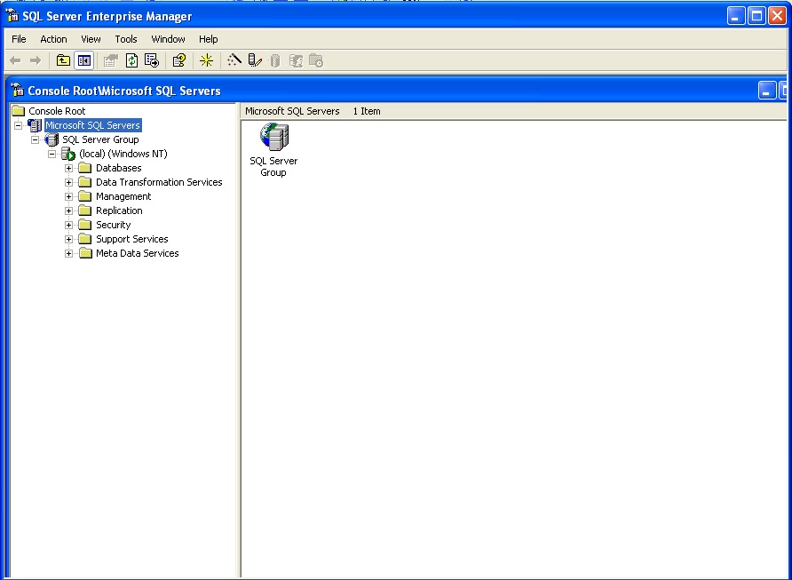Select the Security folder label

(113, 225)
